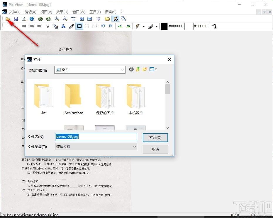Toggle the highlighted pencil edit mode
The height and width of the screenshot is (218, 273).
point(115,19)
